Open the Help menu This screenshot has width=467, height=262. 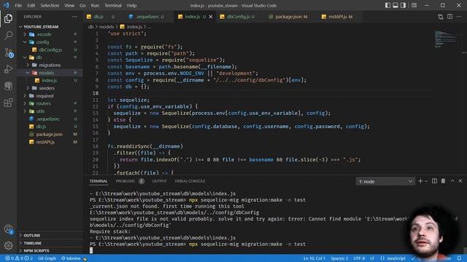(x=131, y=5)
